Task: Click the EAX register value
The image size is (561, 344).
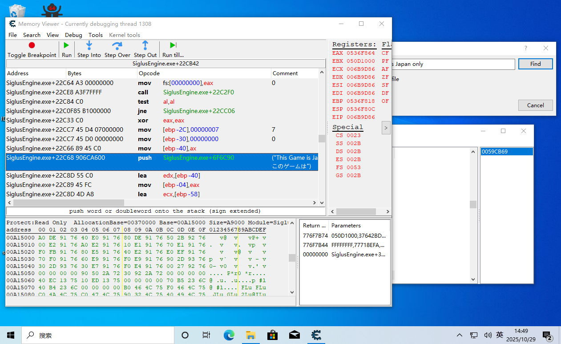Action: click(x=360, y=53)
